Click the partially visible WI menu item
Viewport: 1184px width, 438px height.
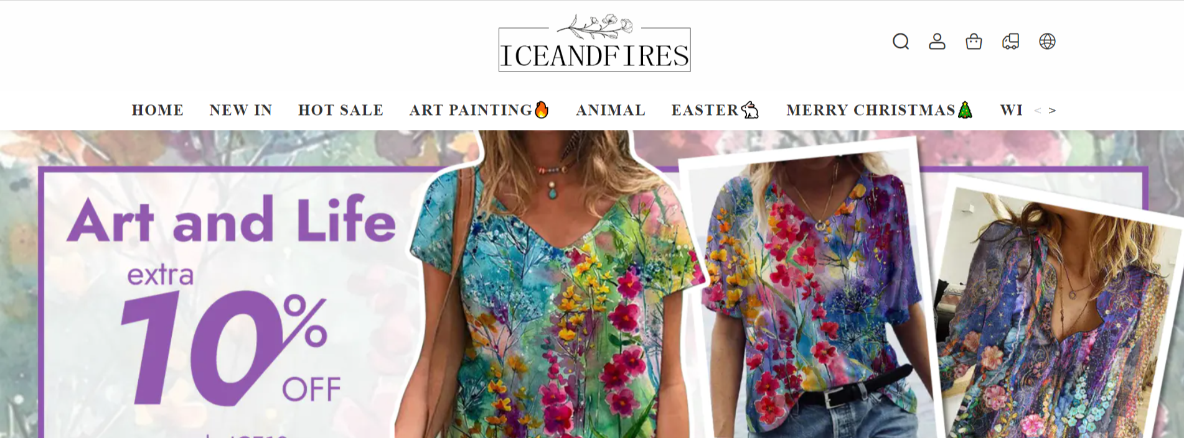(x=1012, y=110)
